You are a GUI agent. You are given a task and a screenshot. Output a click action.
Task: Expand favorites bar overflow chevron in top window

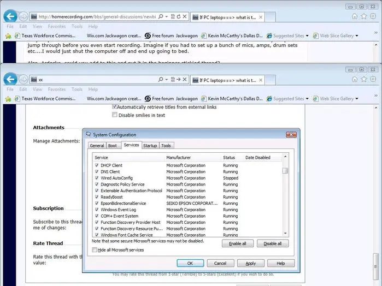coord(375,33)
